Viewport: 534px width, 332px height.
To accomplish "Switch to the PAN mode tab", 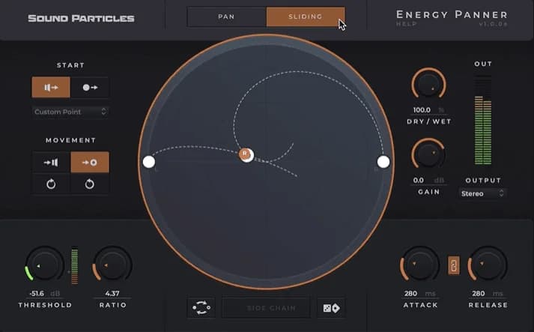I will (x=226, y=16).
